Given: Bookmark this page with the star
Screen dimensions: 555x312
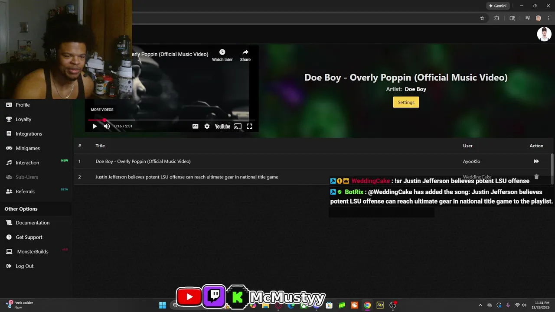Looking at the screenshot, I should pyautogui.click(x=482, y=18).
